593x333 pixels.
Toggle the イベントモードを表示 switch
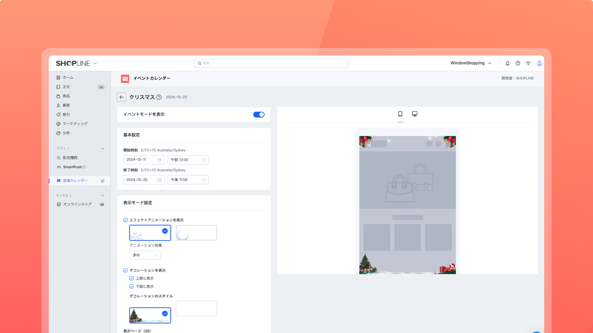[259, 115]
